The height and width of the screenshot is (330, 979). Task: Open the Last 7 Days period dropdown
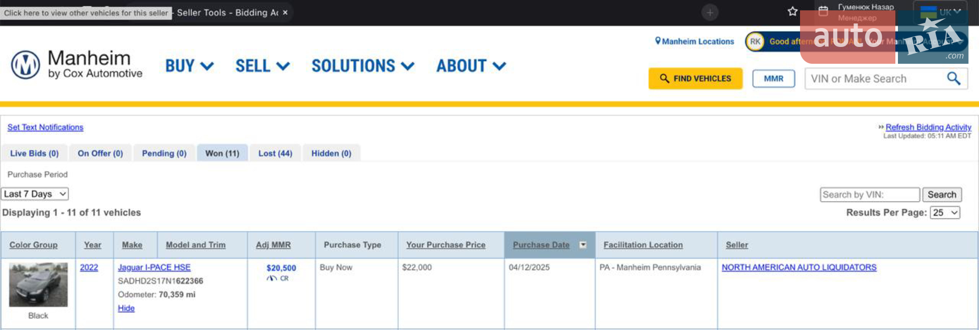(35, 194)
